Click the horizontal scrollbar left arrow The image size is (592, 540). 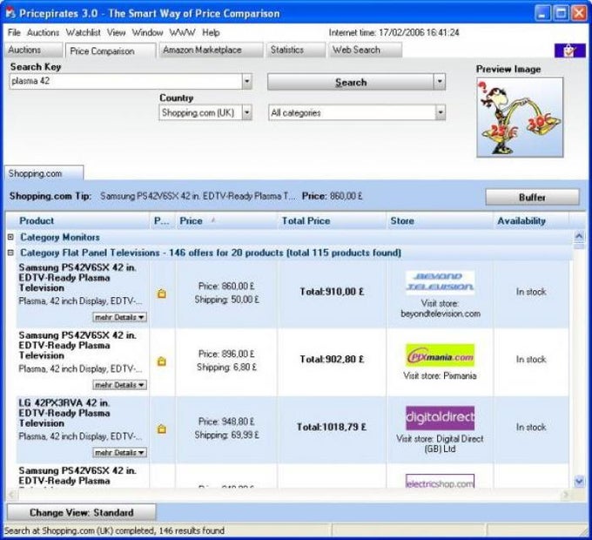tap(11, 494)
